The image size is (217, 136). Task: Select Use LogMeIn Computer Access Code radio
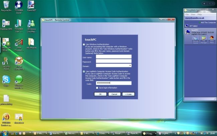point(84,72)
